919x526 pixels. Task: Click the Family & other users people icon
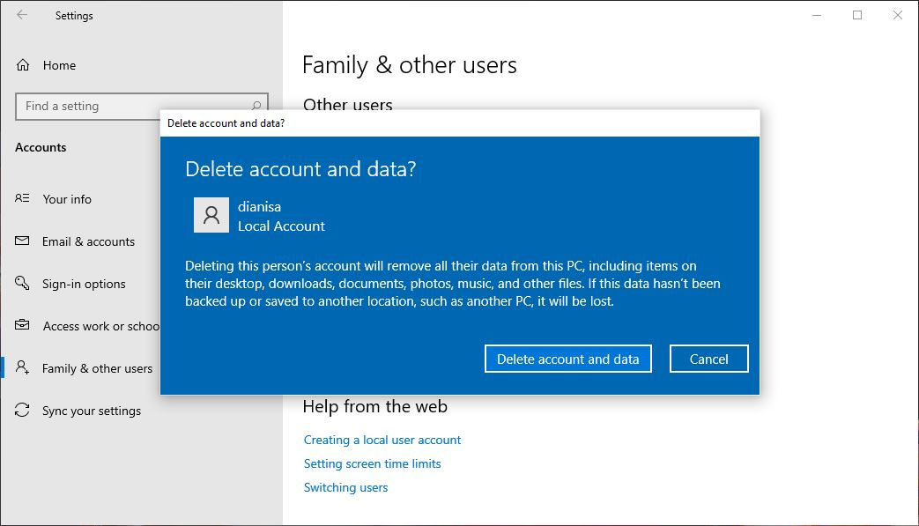click(21, 368)
